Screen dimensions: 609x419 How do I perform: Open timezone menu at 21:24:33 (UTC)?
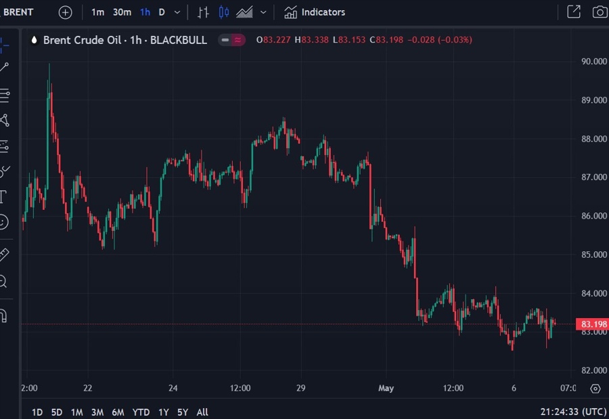tap(573, 412)
